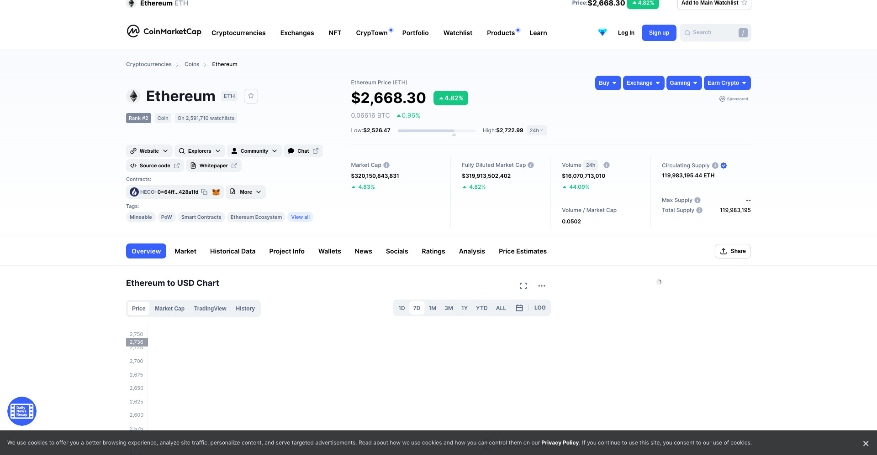The image size is (877, 455).
Task: Expand the chart to fullscreen
Action: click(x=523, y=286)
